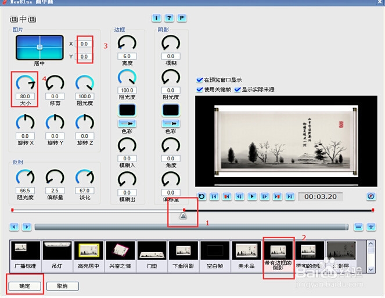Jump to the start of the clip

[214, 196]
